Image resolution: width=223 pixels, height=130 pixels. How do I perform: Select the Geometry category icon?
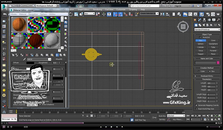(x=196, y=25)
